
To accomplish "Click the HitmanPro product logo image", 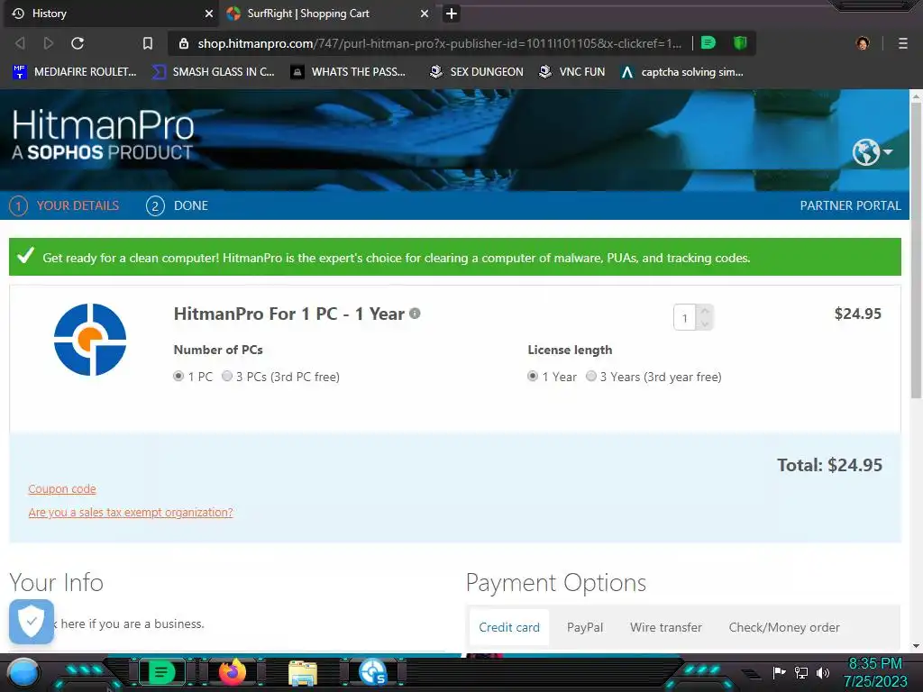I will [x=90, y=340].
